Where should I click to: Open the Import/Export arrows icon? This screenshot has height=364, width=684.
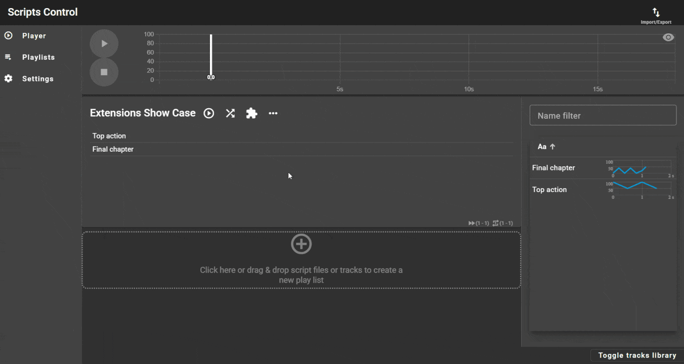(656, 13)
